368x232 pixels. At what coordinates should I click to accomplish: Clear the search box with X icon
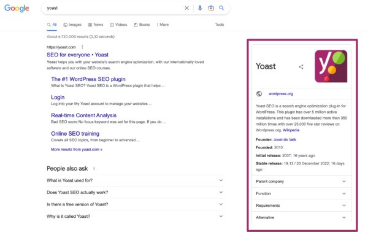point(186,8)
